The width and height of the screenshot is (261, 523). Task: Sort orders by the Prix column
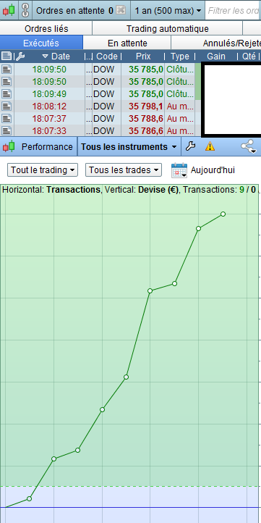[143, 56]
